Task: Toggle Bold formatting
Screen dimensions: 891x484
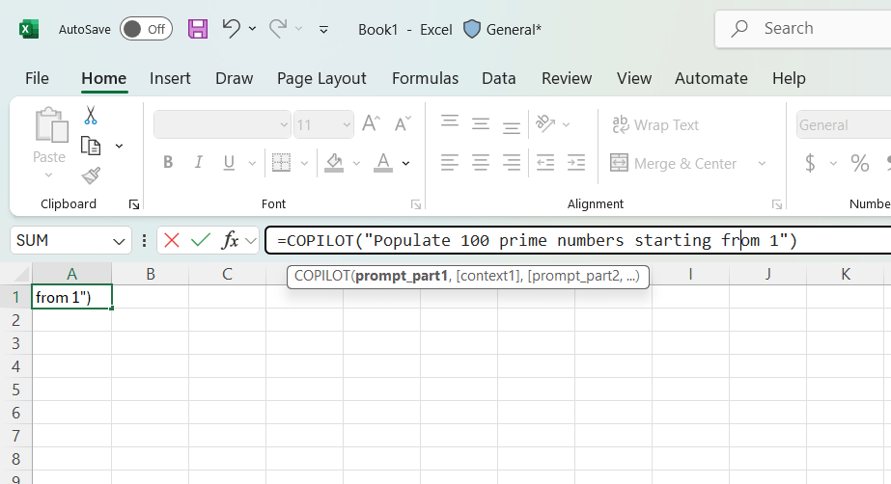Action: tap(168, 163)
